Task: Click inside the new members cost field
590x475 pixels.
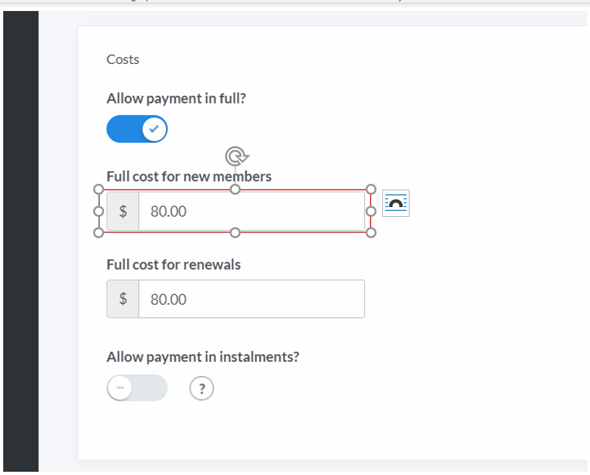Action: coord(252,211)
